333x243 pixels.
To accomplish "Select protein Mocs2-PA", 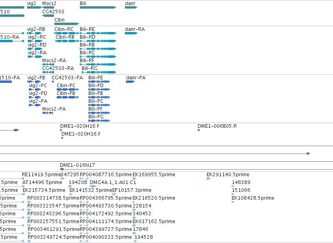I will click(54, 109).
